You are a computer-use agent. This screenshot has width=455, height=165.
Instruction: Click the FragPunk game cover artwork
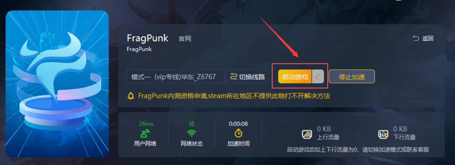pos(57,84)
